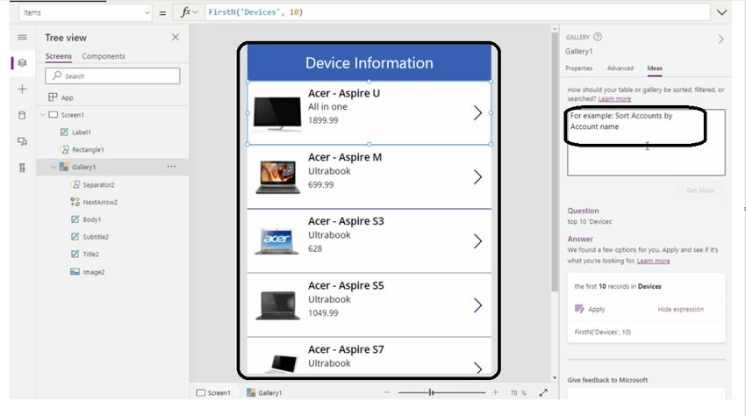The image size is (746, 416).
Task: Click the Ideas question text box
Action: (x=646, y=142)
